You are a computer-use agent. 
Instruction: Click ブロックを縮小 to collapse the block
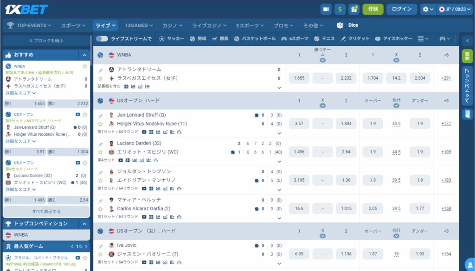pos(46,40)
